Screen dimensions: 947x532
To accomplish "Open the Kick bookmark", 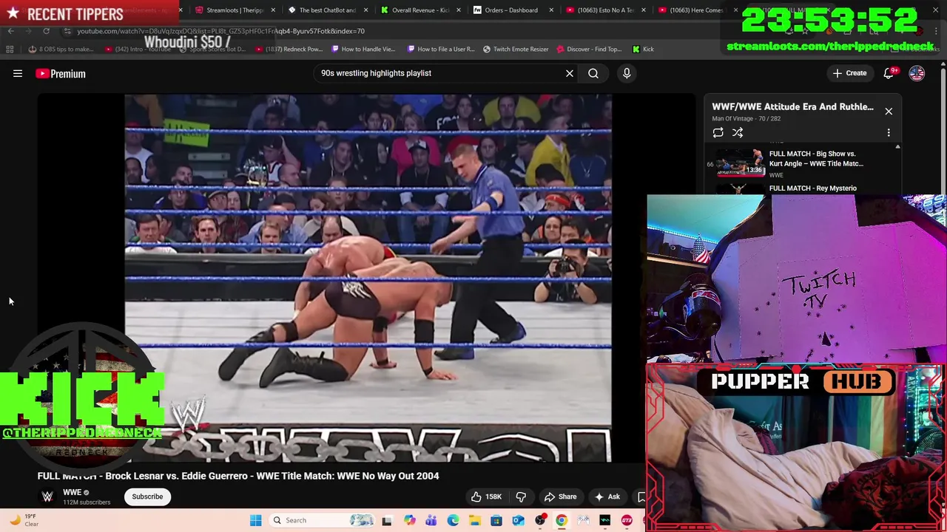I will 643,50.
